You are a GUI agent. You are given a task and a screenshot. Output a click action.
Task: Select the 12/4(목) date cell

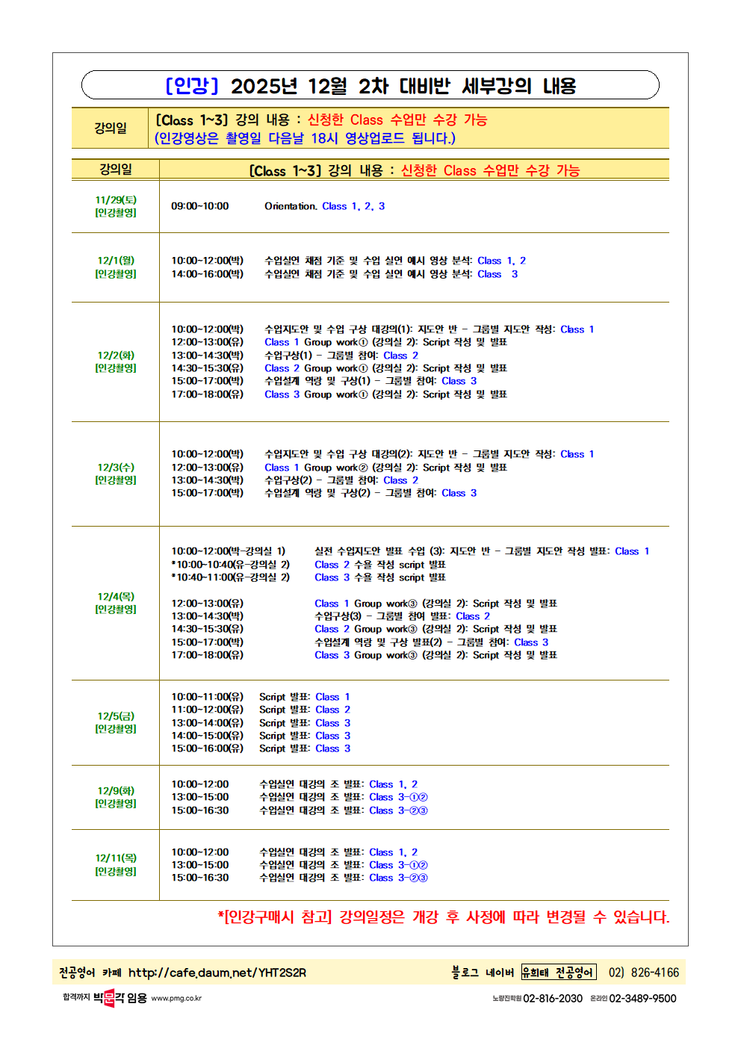tap(116, 603)
